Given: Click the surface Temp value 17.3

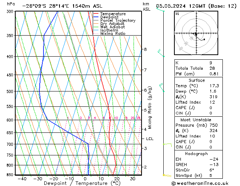Looking at the screenshot, I should [x=214, y=86].
